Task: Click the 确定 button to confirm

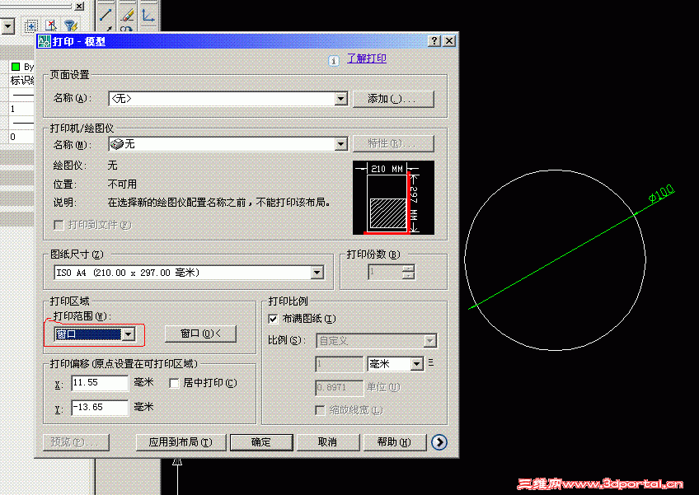Action: 261,442
